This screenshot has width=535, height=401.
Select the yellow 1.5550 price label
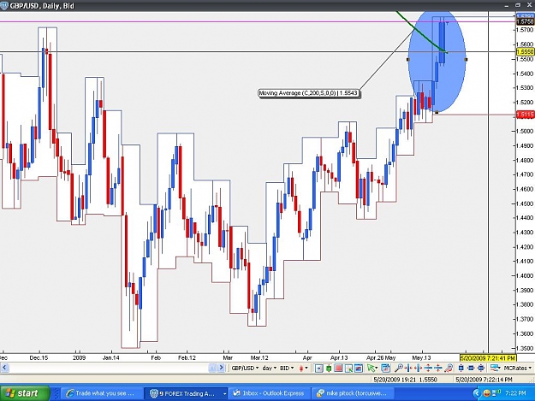(x=525, y=52)
